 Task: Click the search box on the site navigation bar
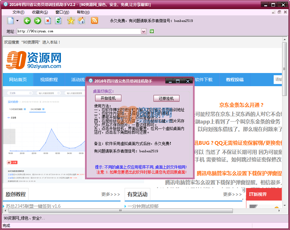click(x=278, y=80)
